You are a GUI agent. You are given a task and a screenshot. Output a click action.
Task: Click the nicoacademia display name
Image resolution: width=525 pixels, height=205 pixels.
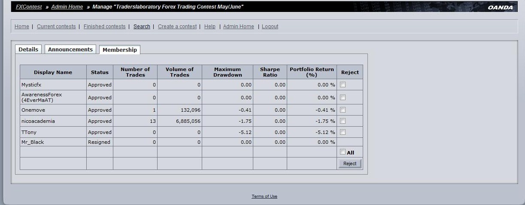click(x=38, y=121)
